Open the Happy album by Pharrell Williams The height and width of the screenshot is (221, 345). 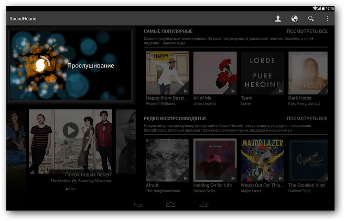coord(167,73)
